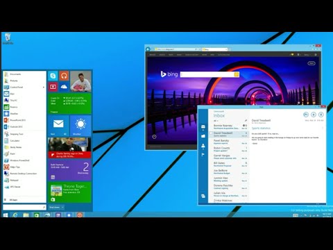Viewport: 333px width, 250px height.
Task: Open the email from Bonnie Kearney
Action: (229, 126)
